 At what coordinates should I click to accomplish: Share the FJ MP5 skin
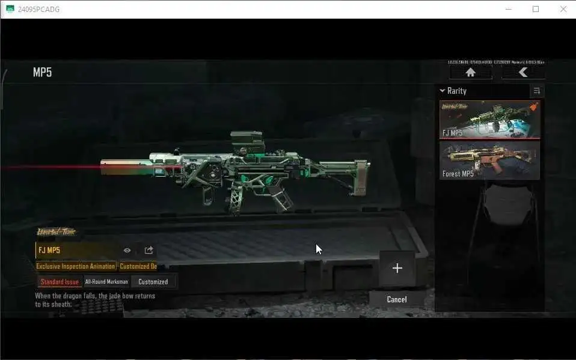tap(149, 250)
